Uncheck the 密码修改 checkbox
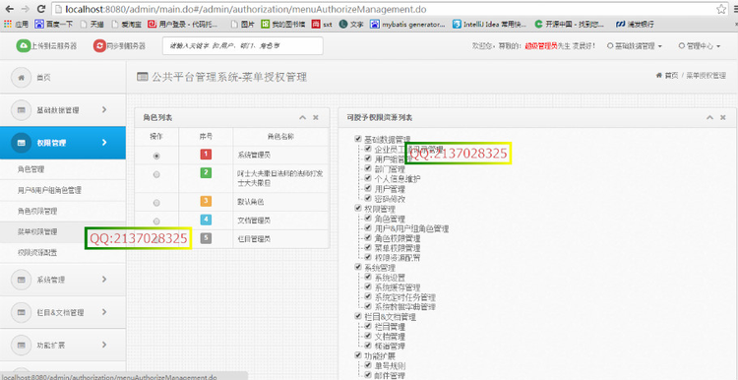Image resolution: width=738 pixels, height=380 pixels. (368, 199)
